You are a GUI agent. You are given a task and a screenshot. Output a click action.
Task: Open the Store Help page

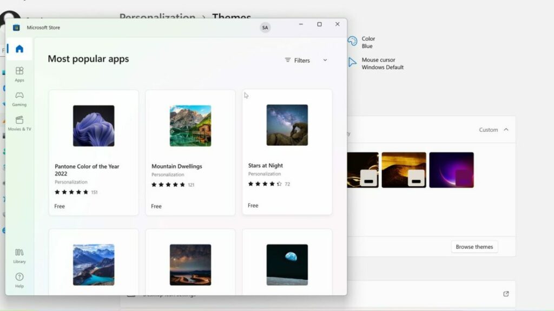tap(19, 280)
